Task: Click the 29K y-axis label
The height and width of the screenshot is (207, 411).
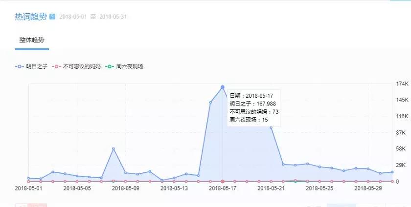Action: pyautogui.click(x=401, y=165)
